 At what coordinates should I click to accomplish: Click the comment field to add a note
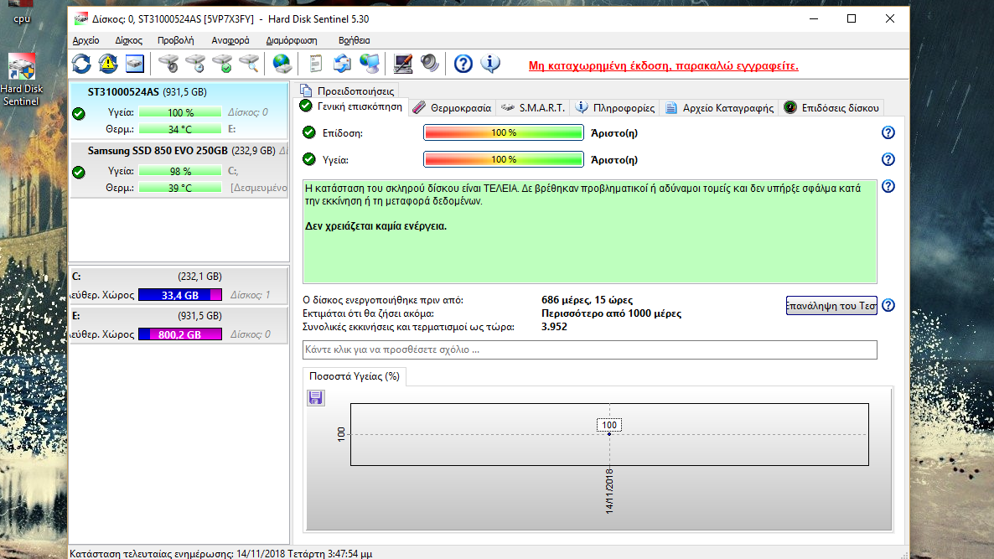click(589, 349)
